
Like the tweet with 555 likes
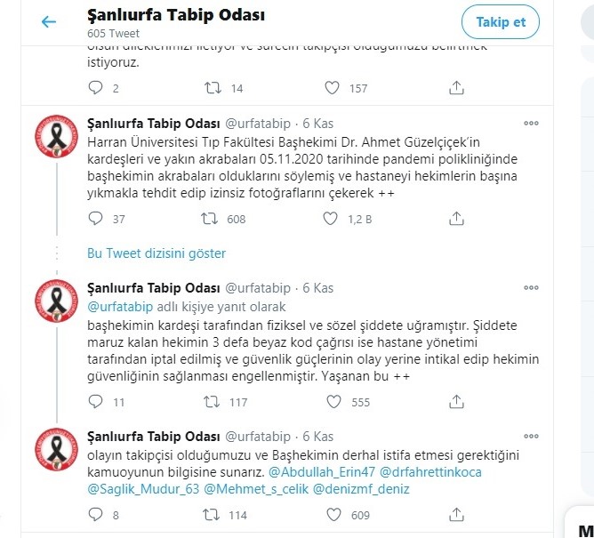coord(333,402)
